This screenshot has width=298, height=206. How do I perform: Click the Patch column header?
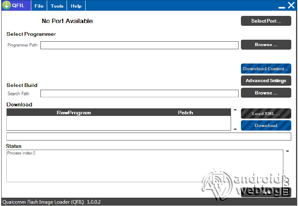pos(185,113)
